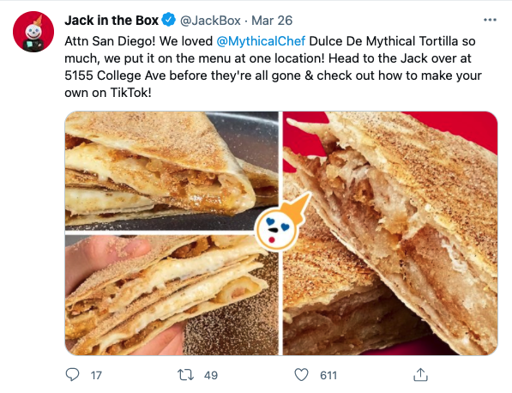Open the three-dot more options menu
Image resolution: width=512 pixels, height=393 pixels.
pos(490,20)
